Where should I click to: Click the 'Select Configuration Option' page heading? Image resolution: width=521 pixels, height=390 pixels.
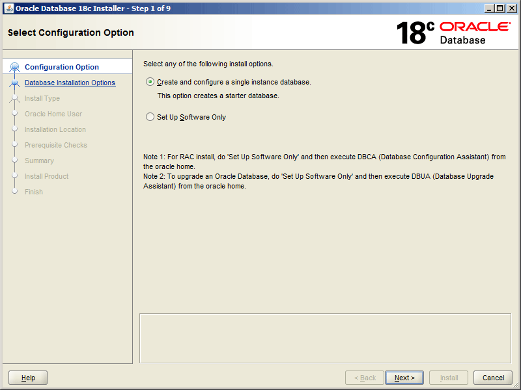(71, 32)
